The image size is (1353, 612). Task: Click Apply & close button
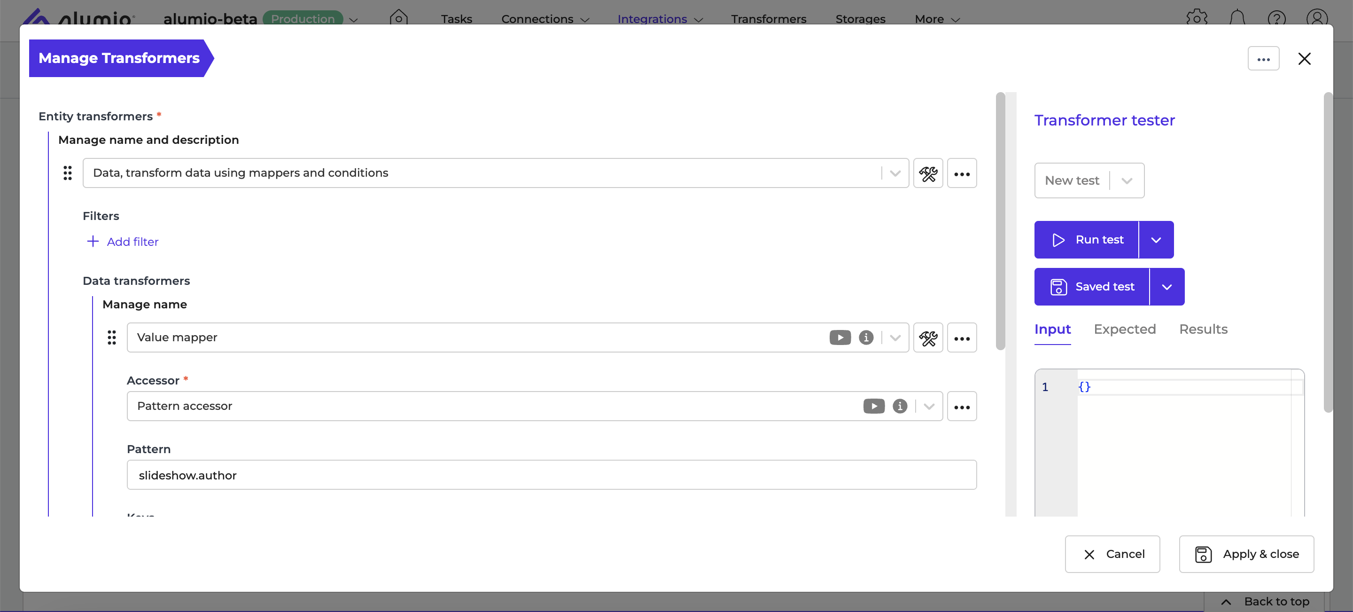click(1246, 554)
